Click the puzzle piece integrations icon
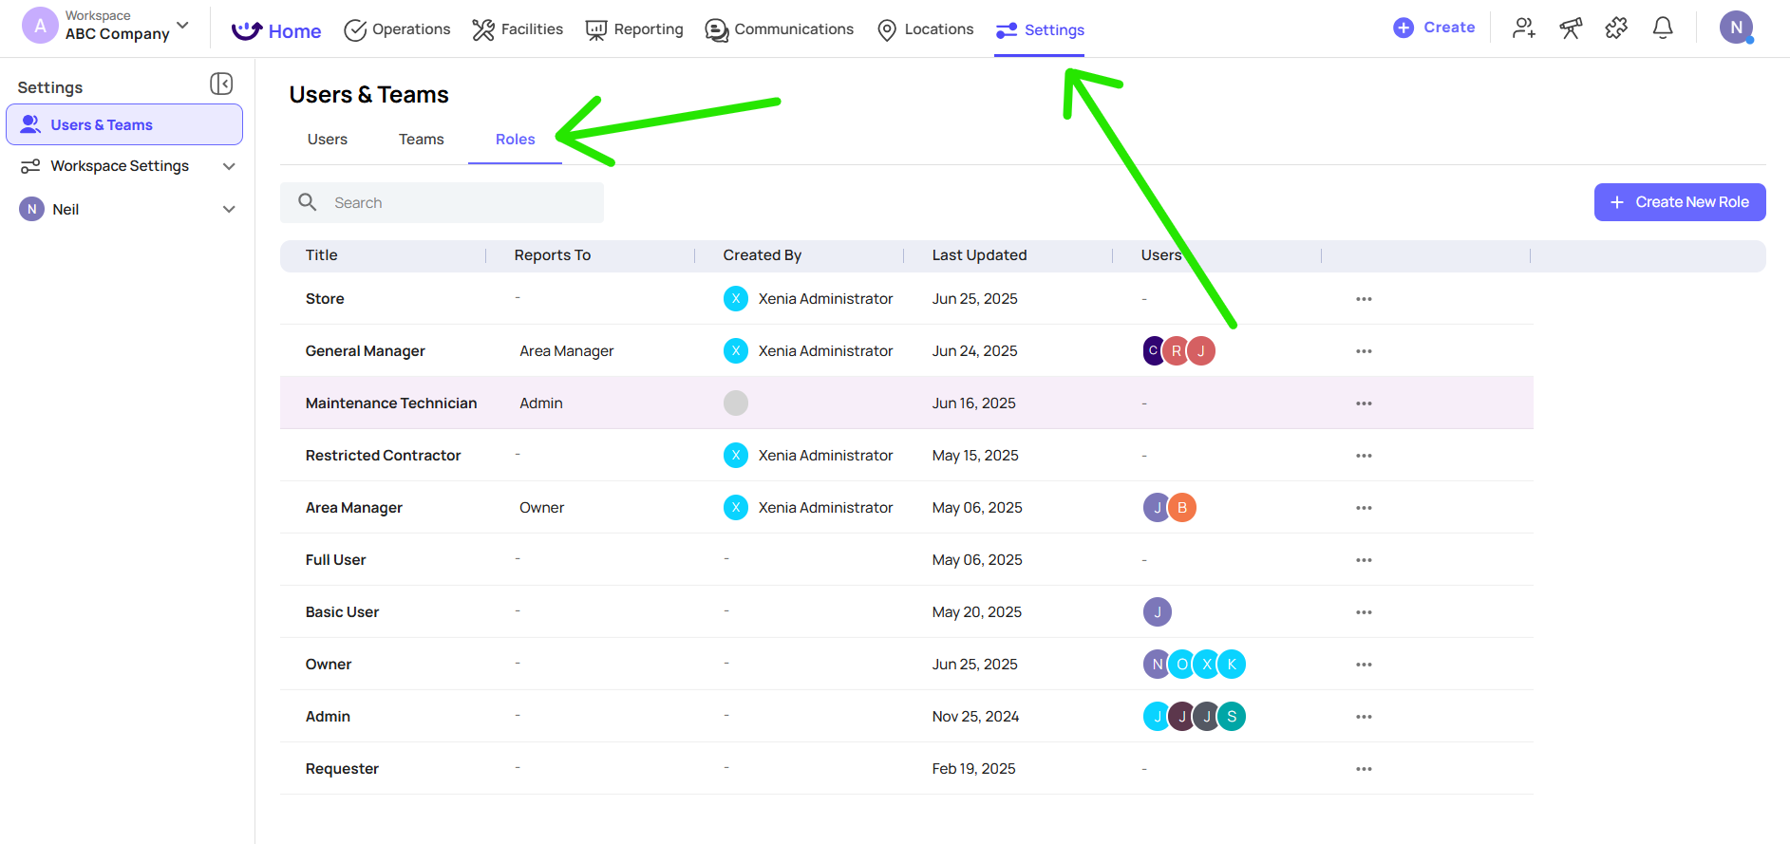The width and height of the screenshot is (1790, 844). (x=1616, y=28)
